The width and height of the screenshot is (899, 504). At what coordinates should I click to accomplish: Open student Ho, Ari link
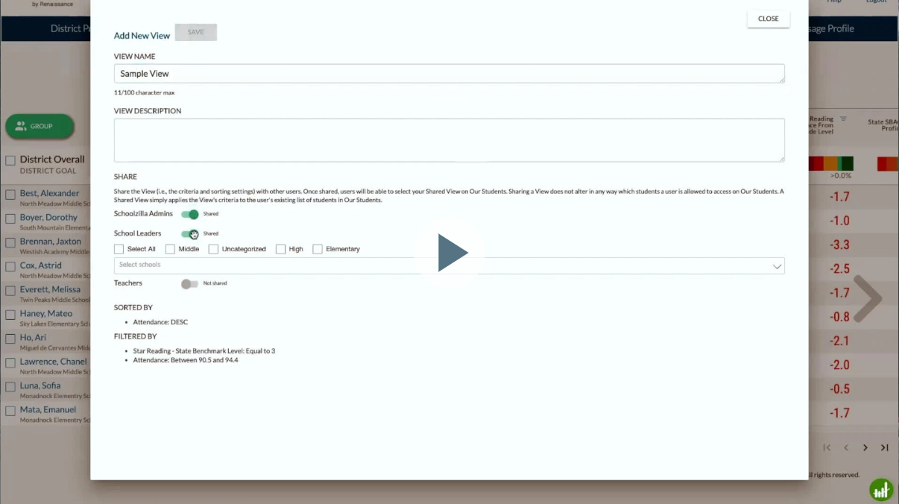(33, 338)
